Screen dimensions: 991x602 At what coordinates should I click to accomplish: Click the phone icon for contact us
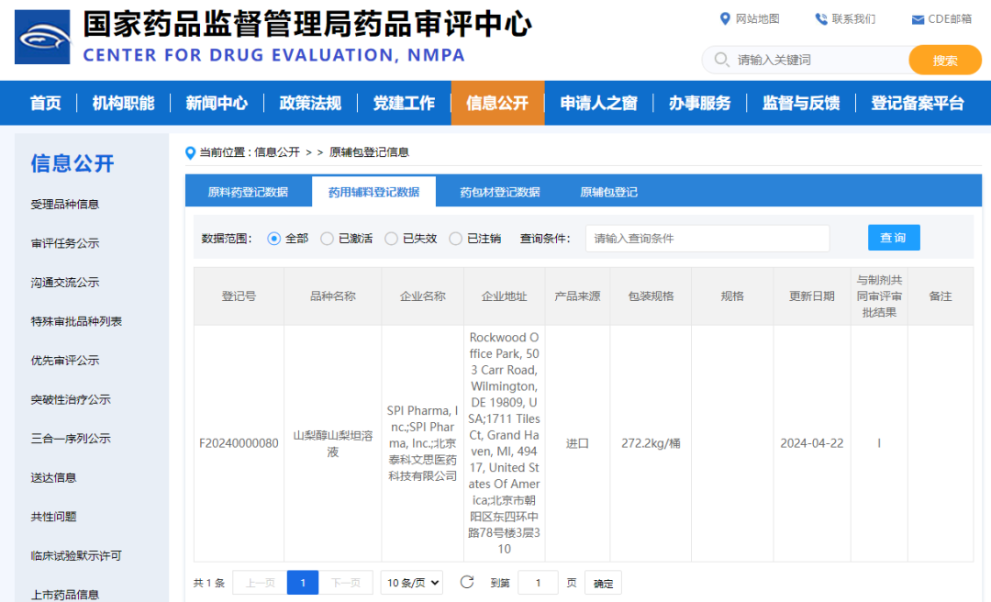pyautogui.click(x=820, y=19)
